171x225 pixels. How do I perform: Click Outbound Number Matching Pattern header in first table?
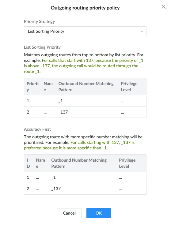point(86,87)
